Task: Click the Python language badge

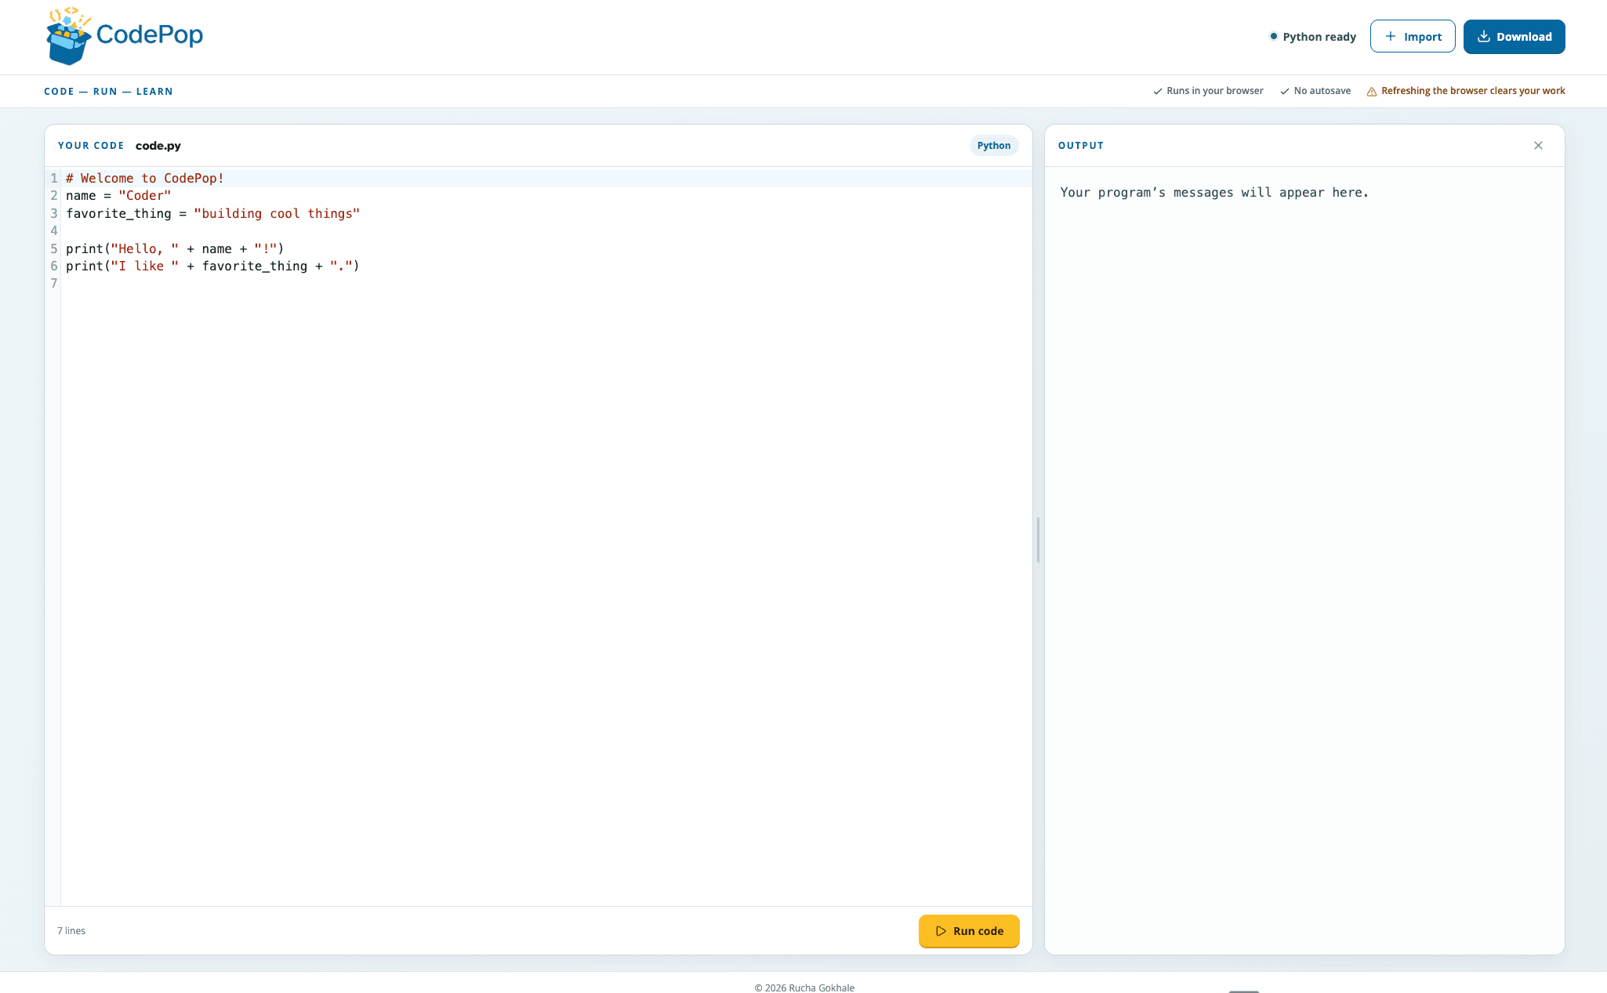Action: (x=994, y=146)
